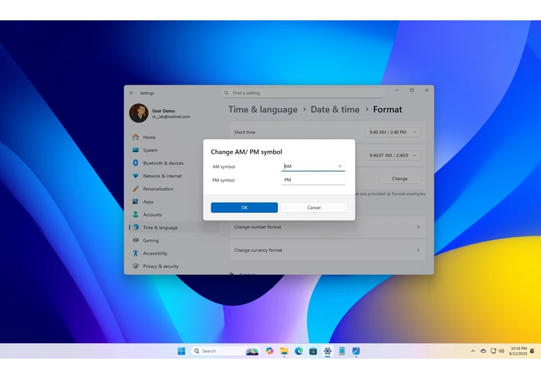This screenshot has height=379, width=541.
Task: Open the User Demo profile avatar
Action: click(139, 113)
